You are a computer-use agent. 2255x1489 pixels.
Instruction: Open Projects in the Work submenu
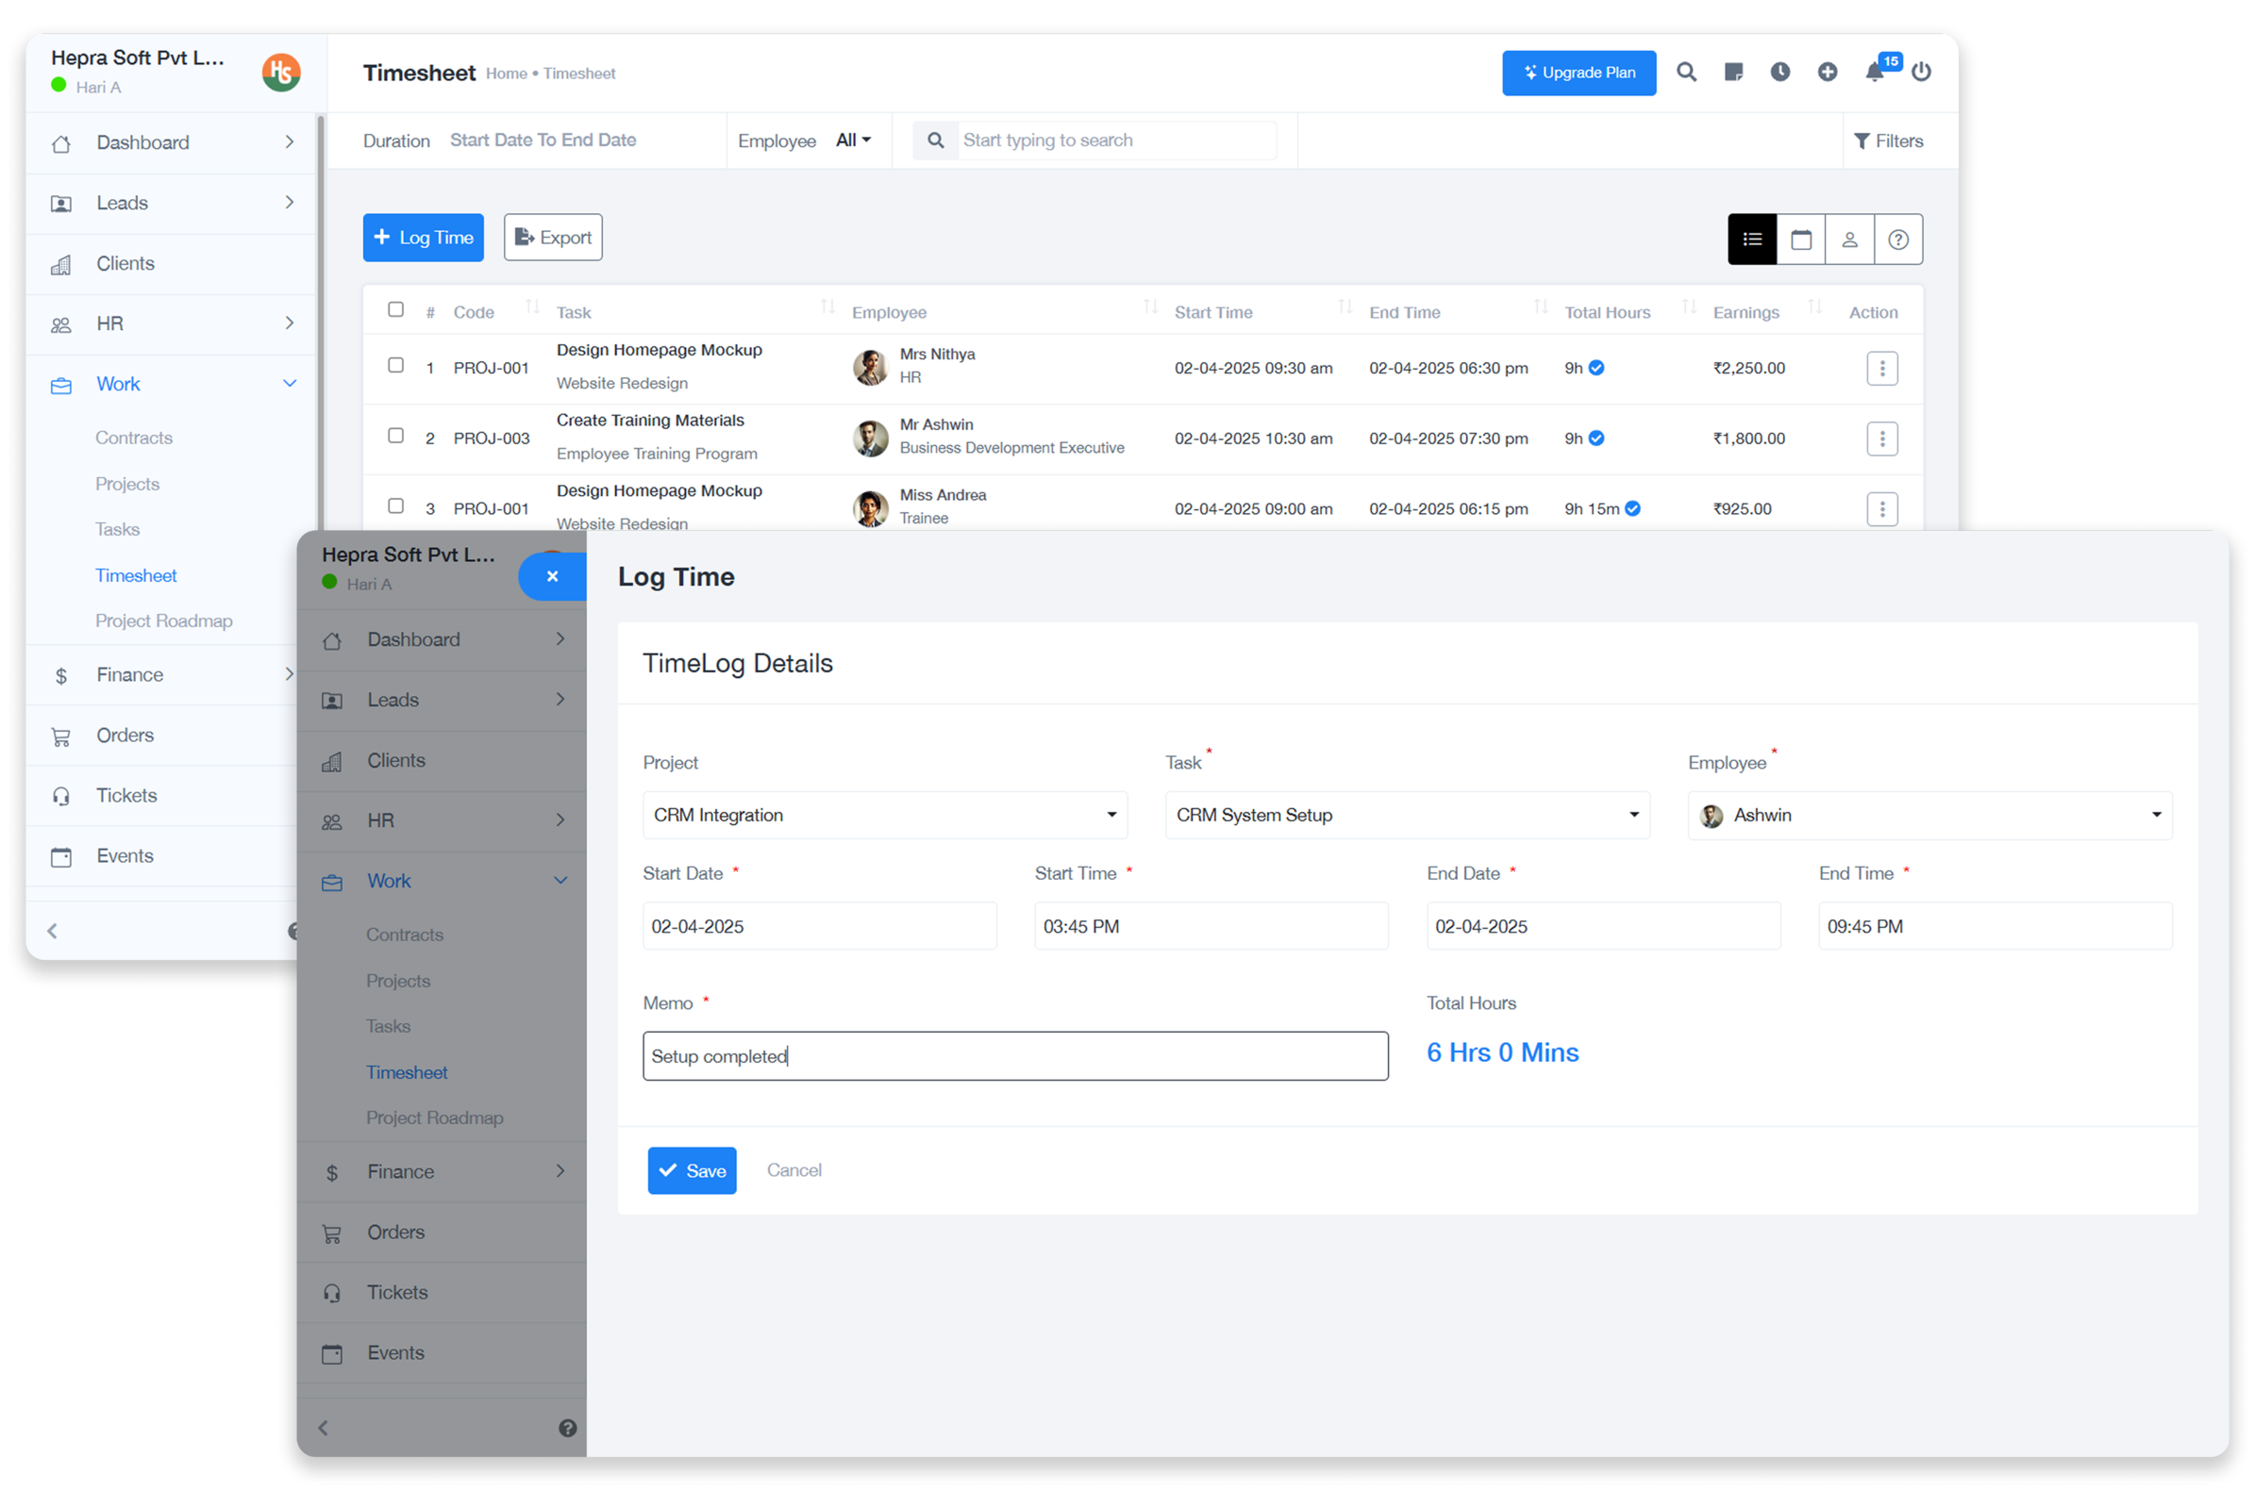pyautogui.click(x=127, y=485)
